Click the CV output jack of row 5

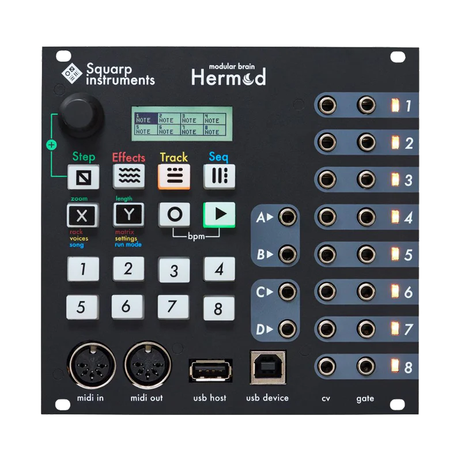click(327, 254)
